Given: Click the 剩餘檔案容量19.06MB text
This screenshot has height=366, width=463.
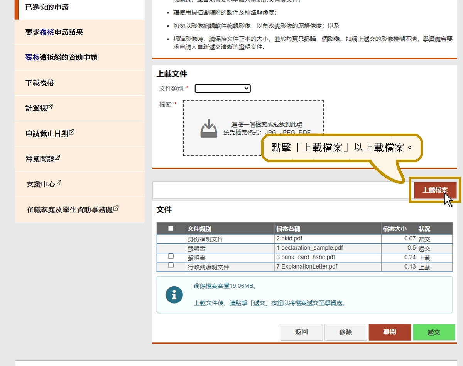Looking at the screenshot, I should pos(225,286).
